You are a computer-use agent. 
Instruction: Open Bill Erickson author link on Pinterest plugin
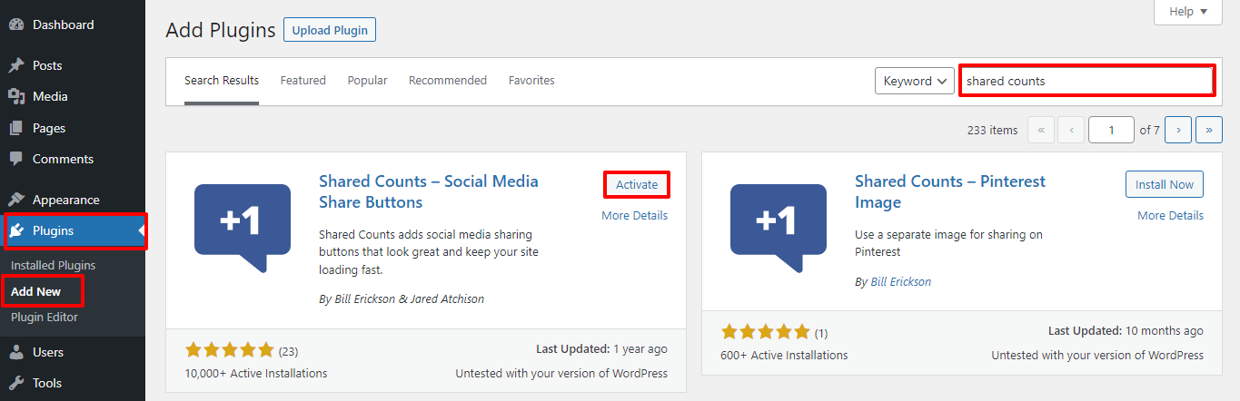pyautogui.click(x=900, y=282)
